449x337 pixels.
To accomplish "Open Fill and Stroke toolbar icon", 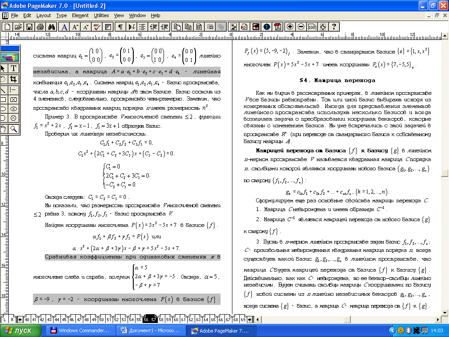I will point(108,27).
